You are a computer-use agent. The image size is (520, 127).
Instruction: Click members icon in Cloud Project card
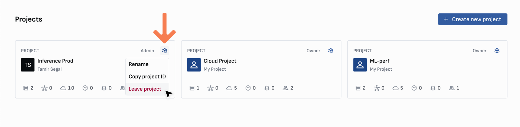285,88
